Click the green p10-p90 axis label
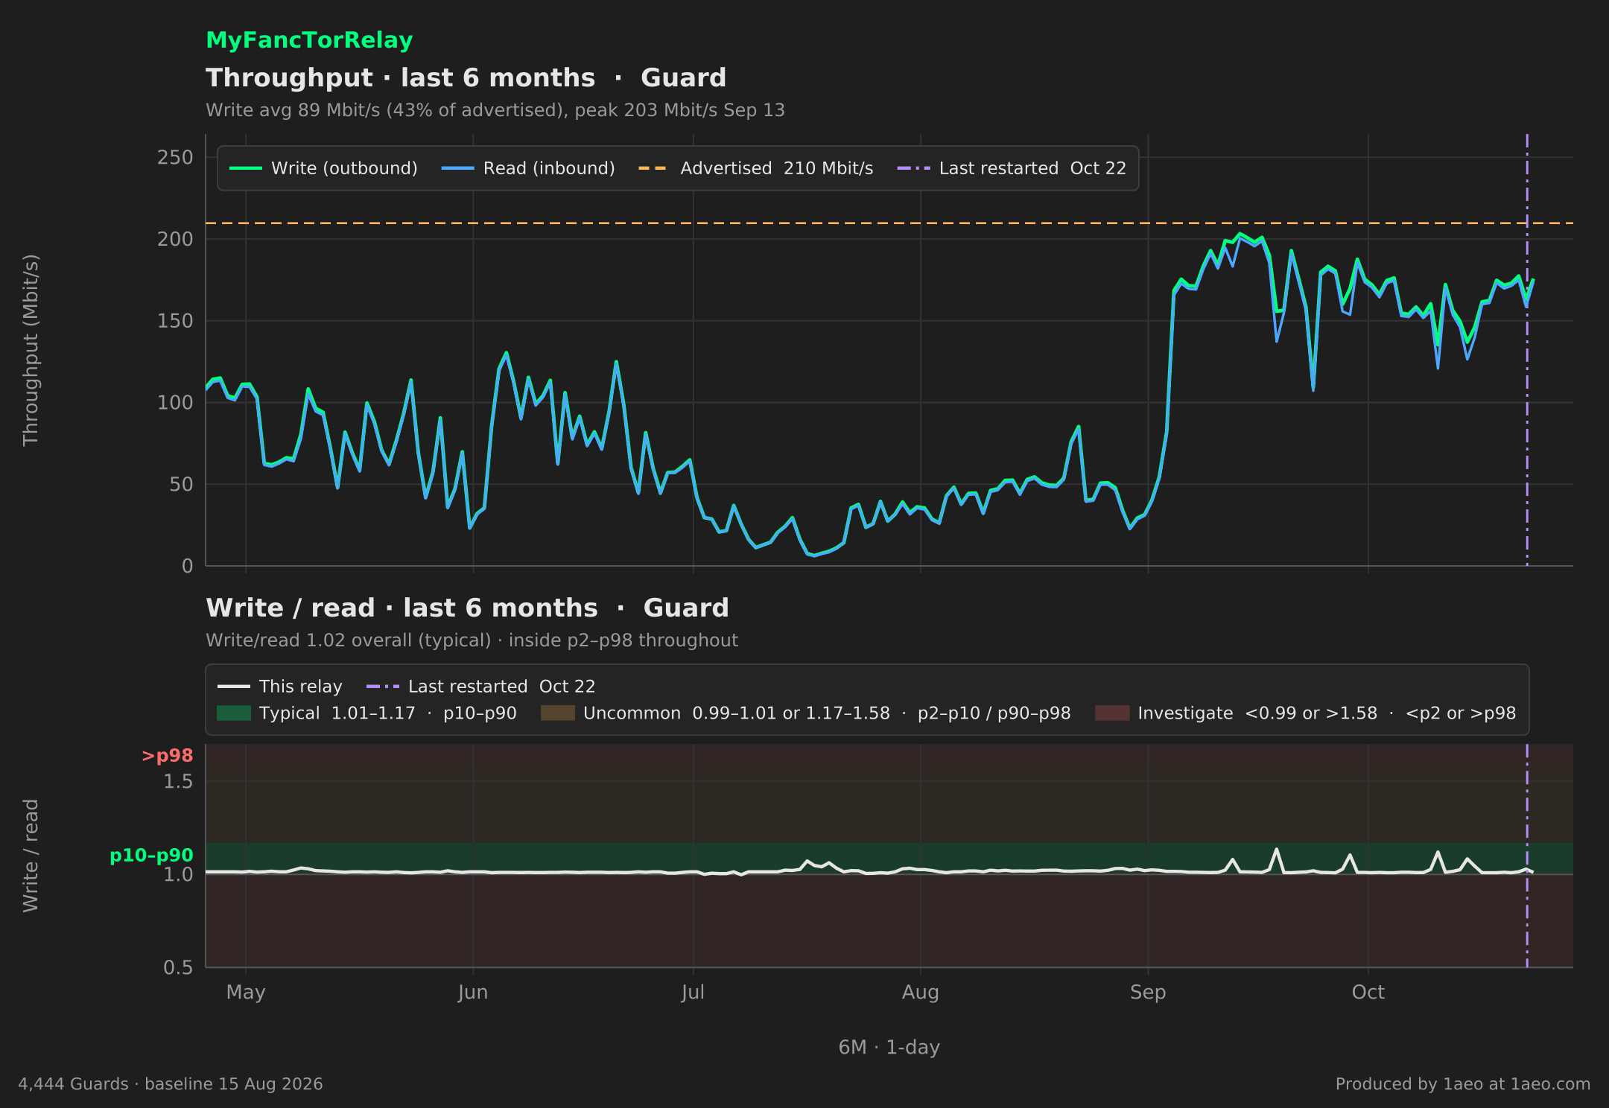The image size is (1609, 1108). pos(151,856)
